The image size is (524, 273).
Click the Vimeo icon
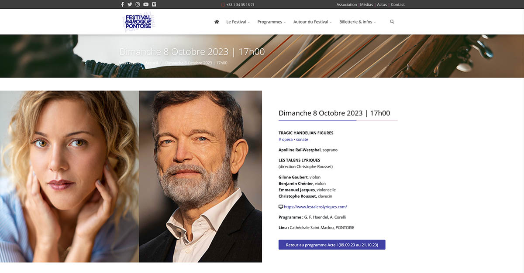click(x=153, y=4)
